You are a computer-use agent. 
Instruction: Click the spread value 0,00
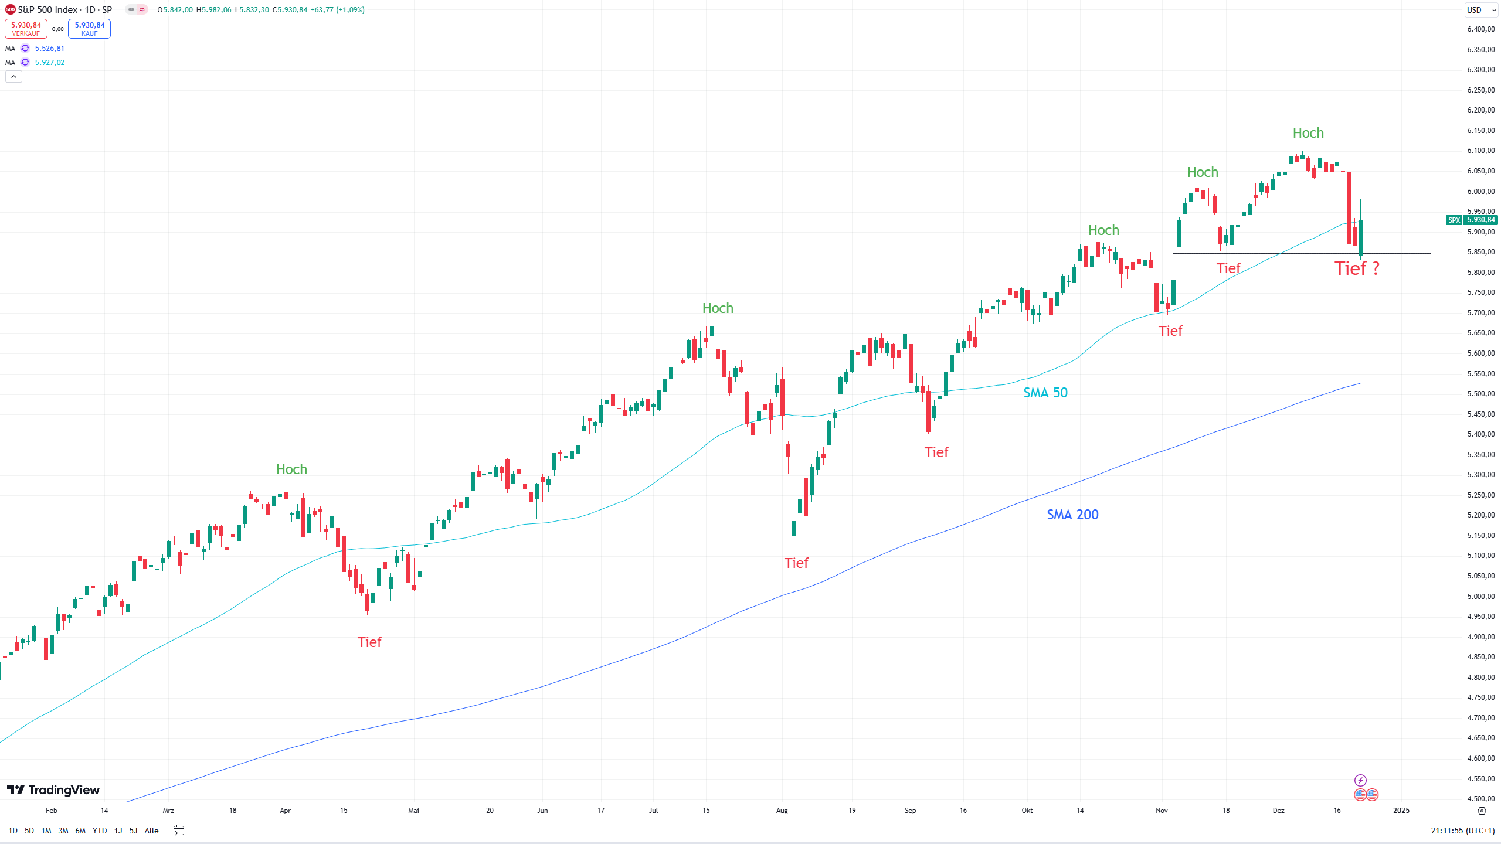(57, 29)
